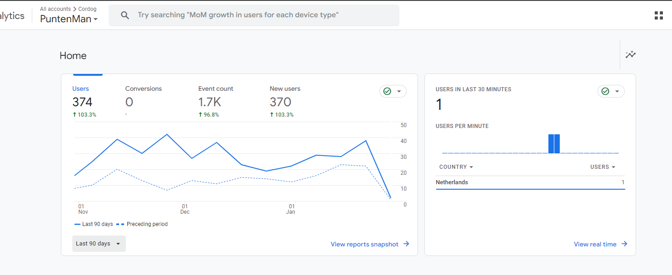Viewport: 672px width, 275px height.
Task: Switch to the Event count metric tab
Action: click(x=216, y=102)
